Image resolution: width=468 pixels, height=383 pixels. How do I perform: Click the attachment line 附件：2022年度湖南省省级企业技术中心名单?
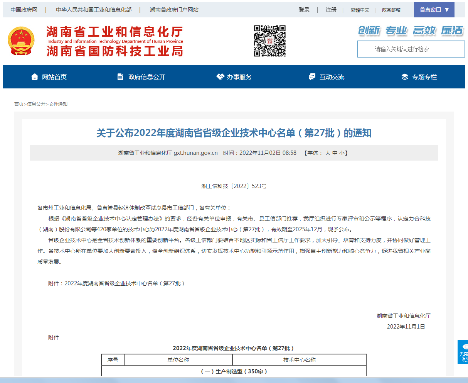tap(117, 283)
